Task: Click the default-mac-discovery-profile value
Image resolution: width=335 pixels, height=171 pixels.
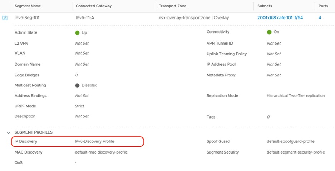Action: coord(101,152)
